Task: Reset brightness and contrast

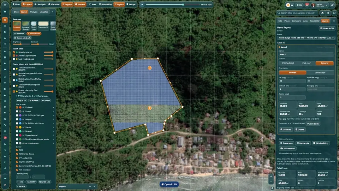Action: click(52, 44)
